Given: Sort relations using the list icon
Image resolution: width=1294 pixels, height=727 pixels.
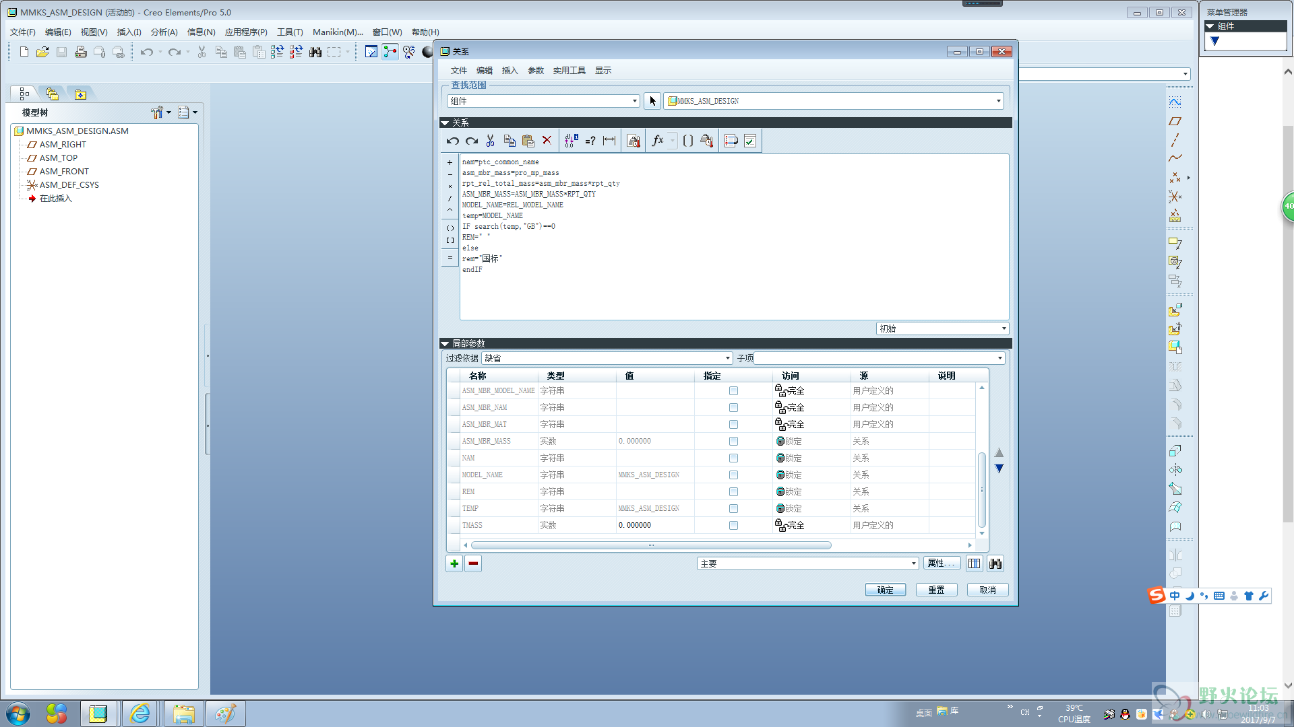Looking at the screenshot, I should pos(731,141).
